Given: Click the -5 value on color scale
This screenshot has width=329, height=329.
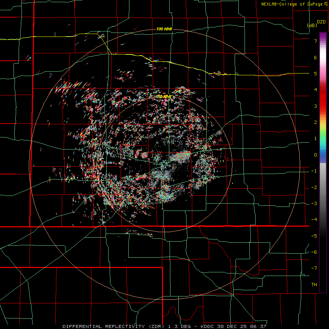Looking at the screenshot, I should click(314, 236).
